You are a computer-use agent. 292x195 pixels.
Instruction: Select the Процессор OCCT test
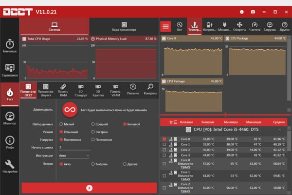28,91
